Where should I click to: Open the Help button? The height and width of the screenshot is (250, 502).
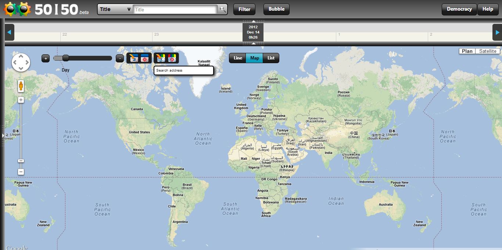tap(488, 10)
